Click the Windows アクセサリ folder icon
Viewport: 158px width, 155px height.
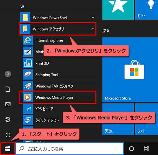[x=25, y=29]
